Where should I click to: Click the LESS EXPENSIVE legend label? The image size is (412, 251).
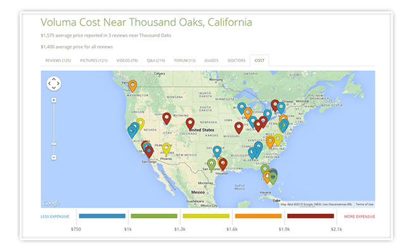tap(55, 217)
